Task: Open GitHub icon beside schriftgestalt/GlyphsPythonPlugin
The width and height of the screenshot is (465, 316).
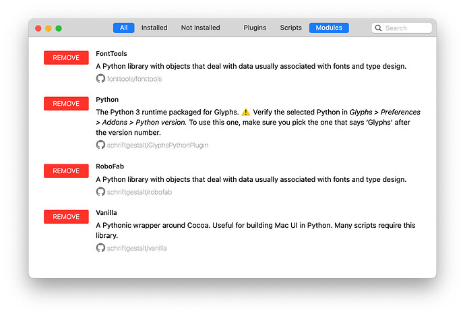Action: point(100,145)
